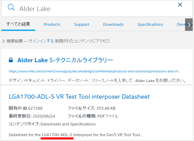Click the underlined LGA1700-ADL-S description text
The width and height of the screenshot is (194, 141).
57,135
